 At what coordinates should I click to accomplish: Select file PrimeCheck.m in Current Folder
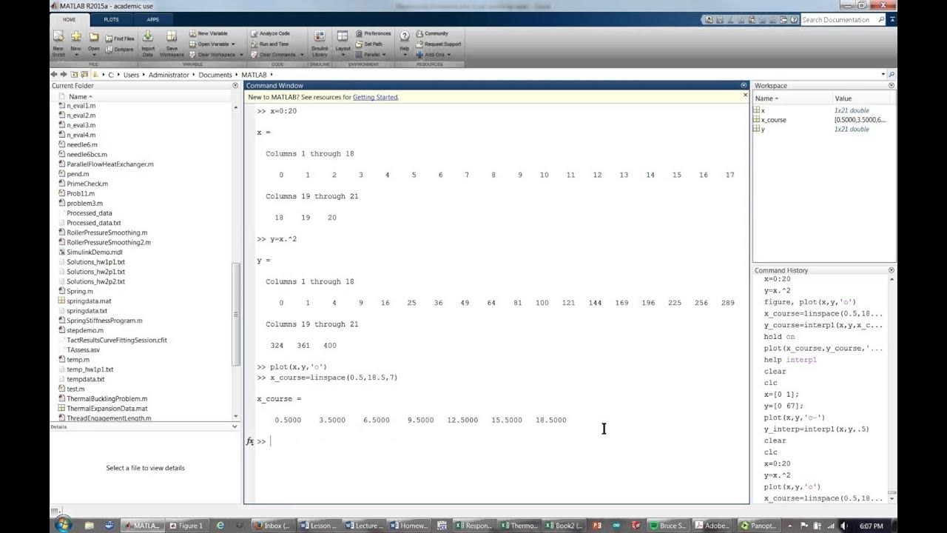click(87, 184)
